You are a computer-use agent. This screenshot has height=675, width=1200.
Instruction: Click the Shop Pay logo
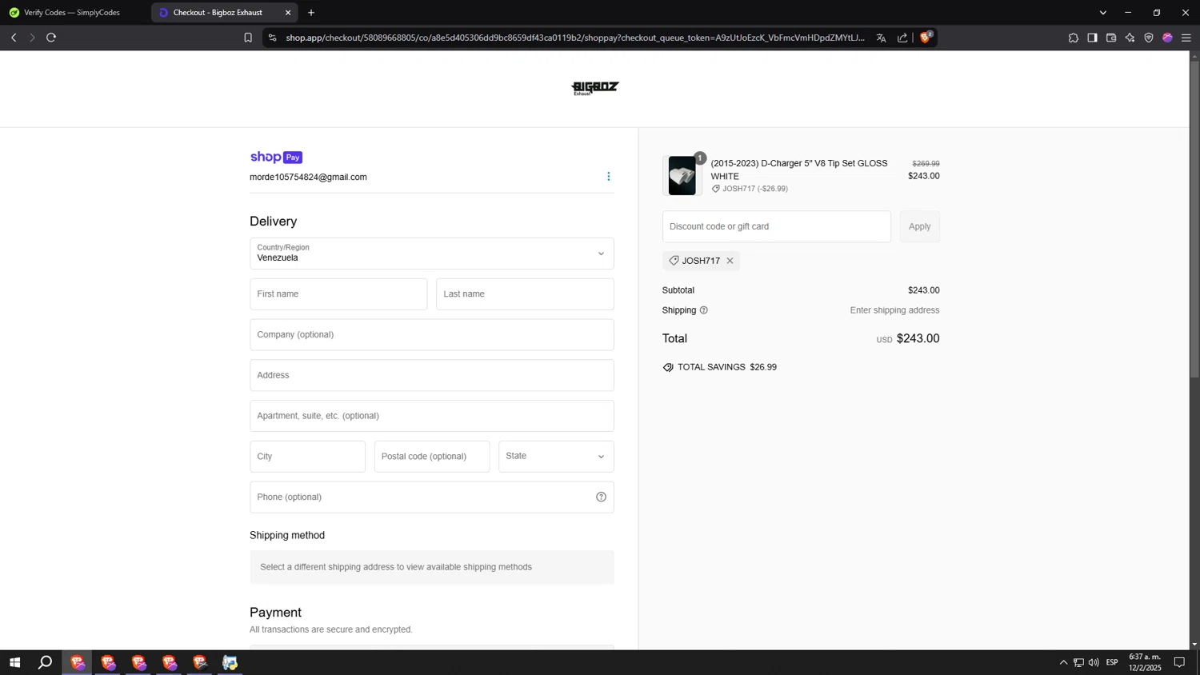pyautogui.click(x=276, y=157)
